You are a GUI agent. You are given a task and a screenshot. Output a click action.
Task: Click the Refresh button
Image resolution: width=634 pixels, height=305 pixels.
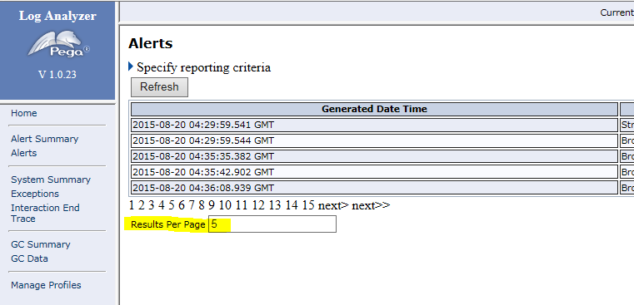(x=159, y=86)
